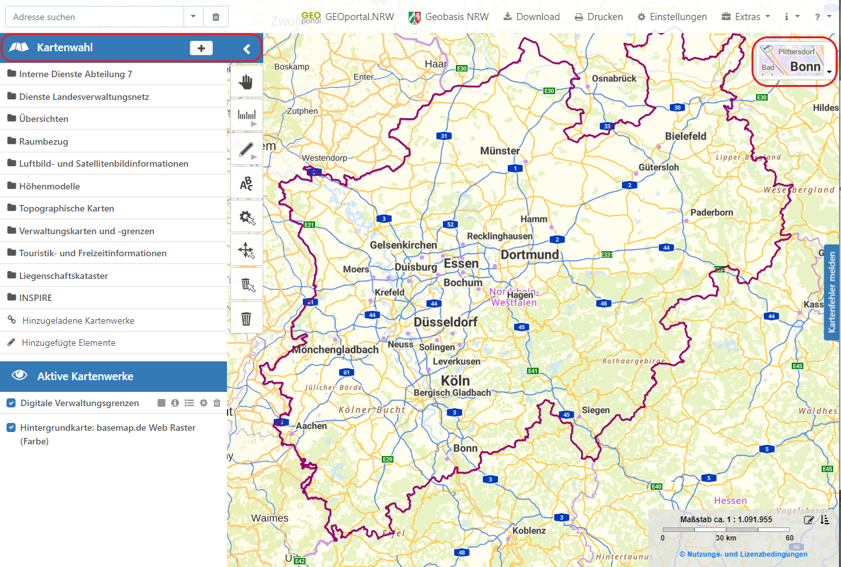Activate the pencil drawing tool
Image resolution: width=841 pixels, height=567 pixels.
click(246, 149)
